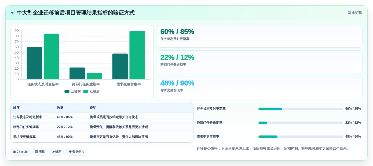Click the 表格 tag chip
Viewport: 373px width, 166px height.
[40, 152]
